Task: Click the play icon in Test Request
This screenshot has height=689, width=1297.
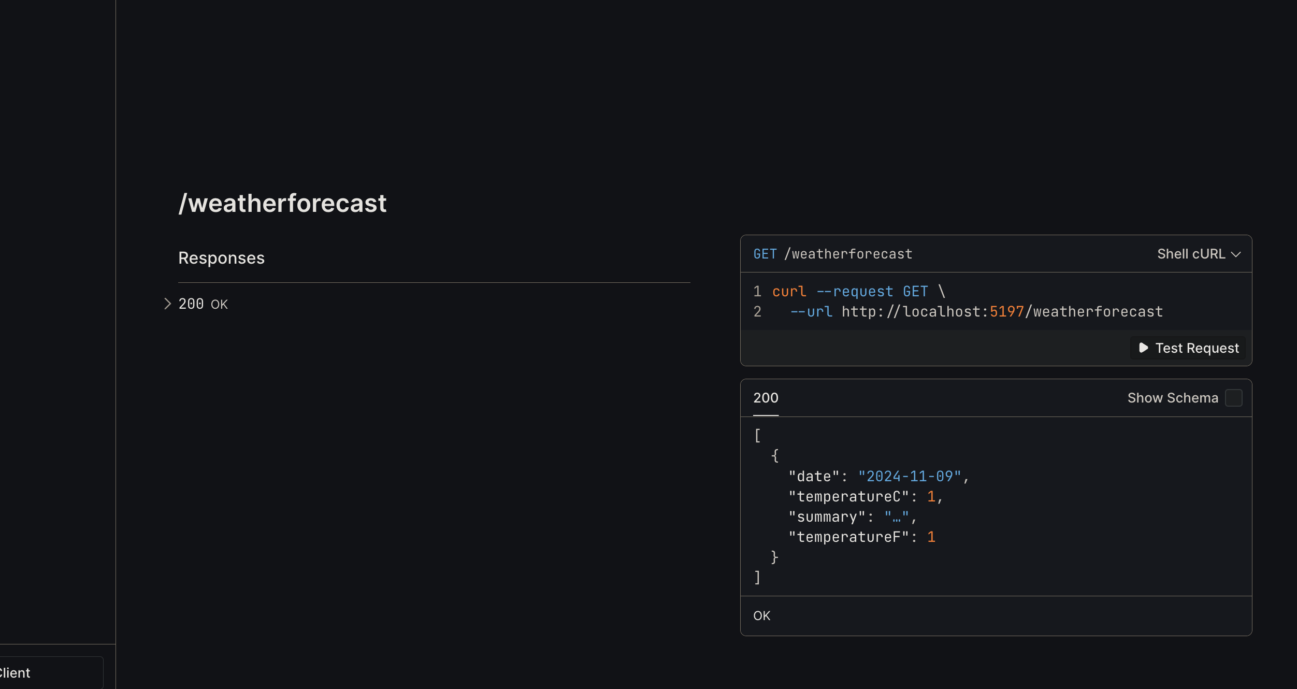Action: 1144,348
